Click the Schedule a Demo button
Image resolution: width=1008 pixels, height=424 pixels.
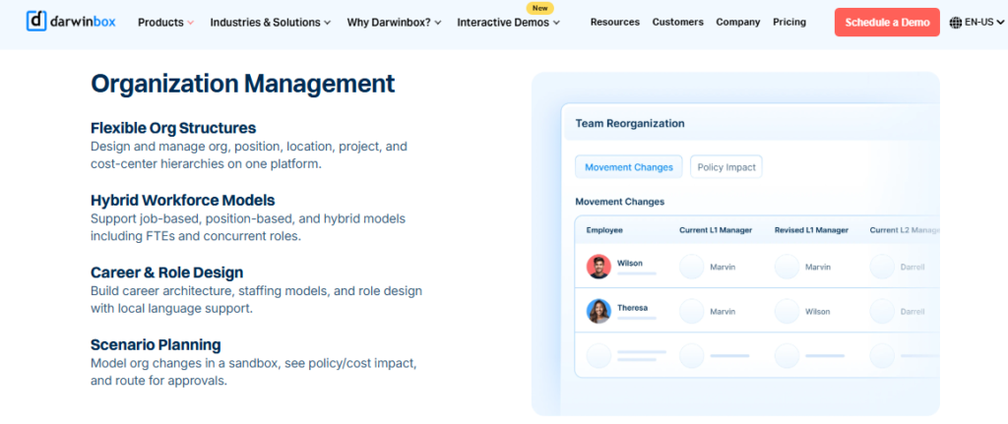coord(887,22)
